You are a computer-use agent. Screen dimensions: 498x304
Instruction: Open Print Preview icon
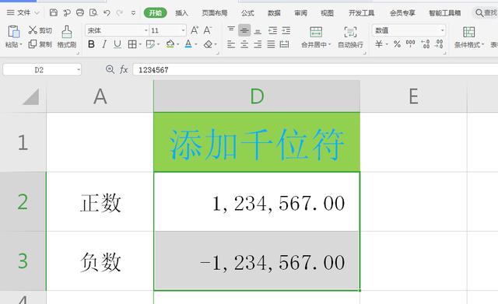tap(93, 12)
